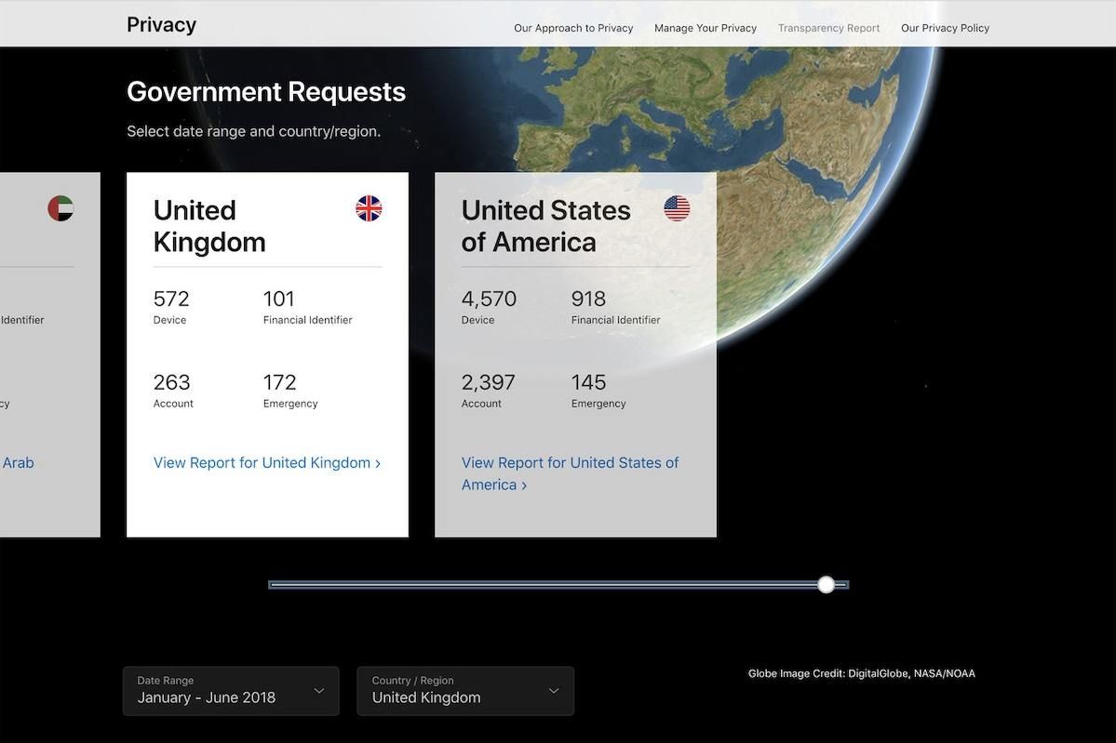Click the round country slider handle
Image resolution: width=1116 pixels, height=743 pixels.
click(x=826, y=584)
